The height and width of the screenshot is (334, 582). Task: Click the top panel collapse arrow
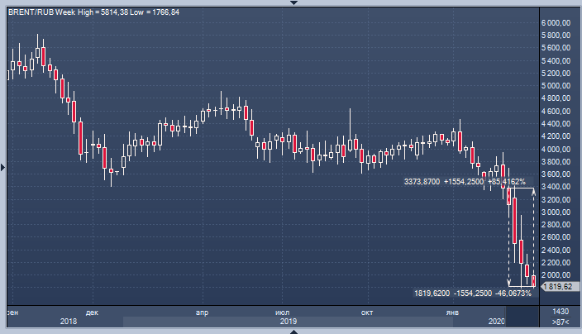click(x=291, y=2)
